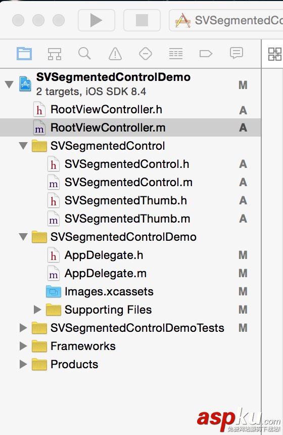
Task: Open the Report navigator speech bubble icon
Action: [237, 53]
